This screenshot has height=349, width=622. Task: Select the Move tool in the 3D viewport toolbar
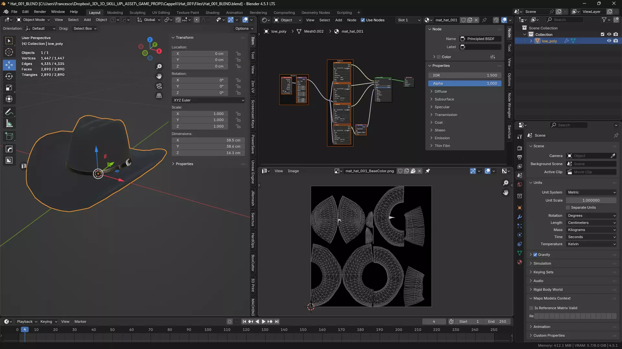9,65
